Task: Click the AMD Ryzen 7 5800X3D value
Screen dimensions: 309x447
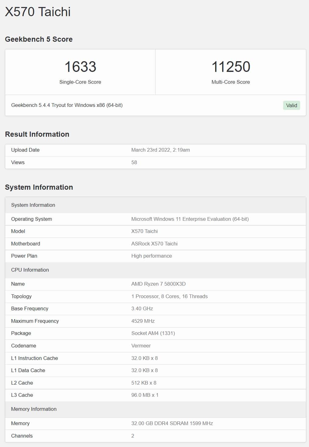Action: click(x=158, y=284)
